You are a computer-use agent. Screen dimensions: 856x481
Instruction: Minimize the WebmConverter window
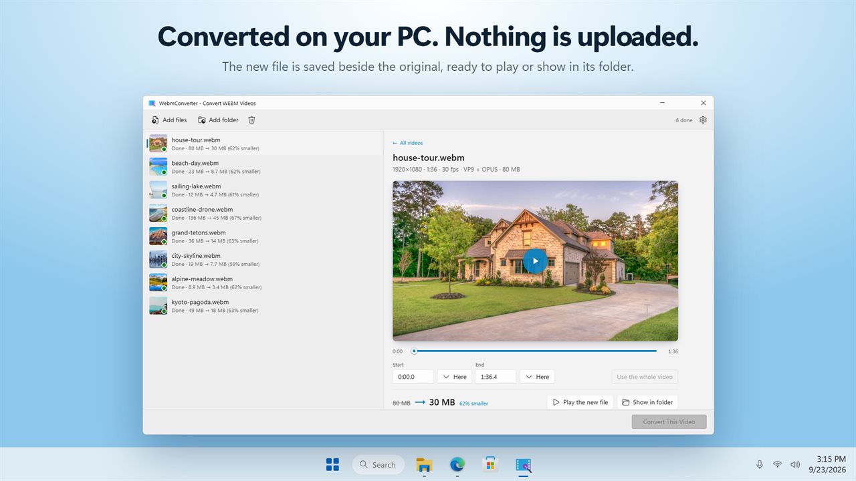pyautogui.click(x=662, y=103)
